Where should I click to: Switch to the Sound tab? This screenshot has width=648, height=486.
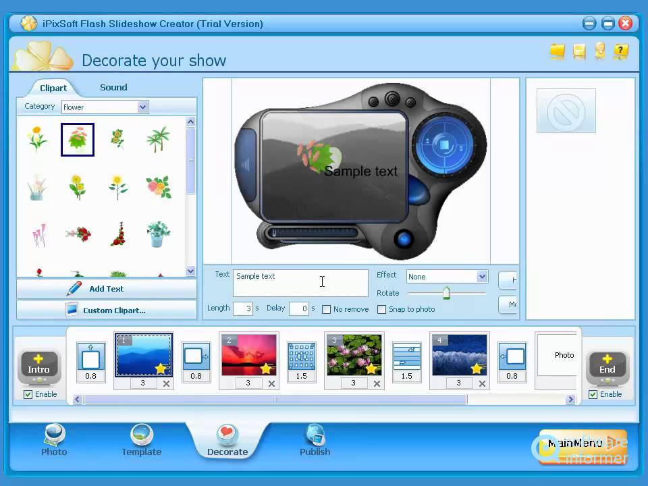click(x=113, y=87)
